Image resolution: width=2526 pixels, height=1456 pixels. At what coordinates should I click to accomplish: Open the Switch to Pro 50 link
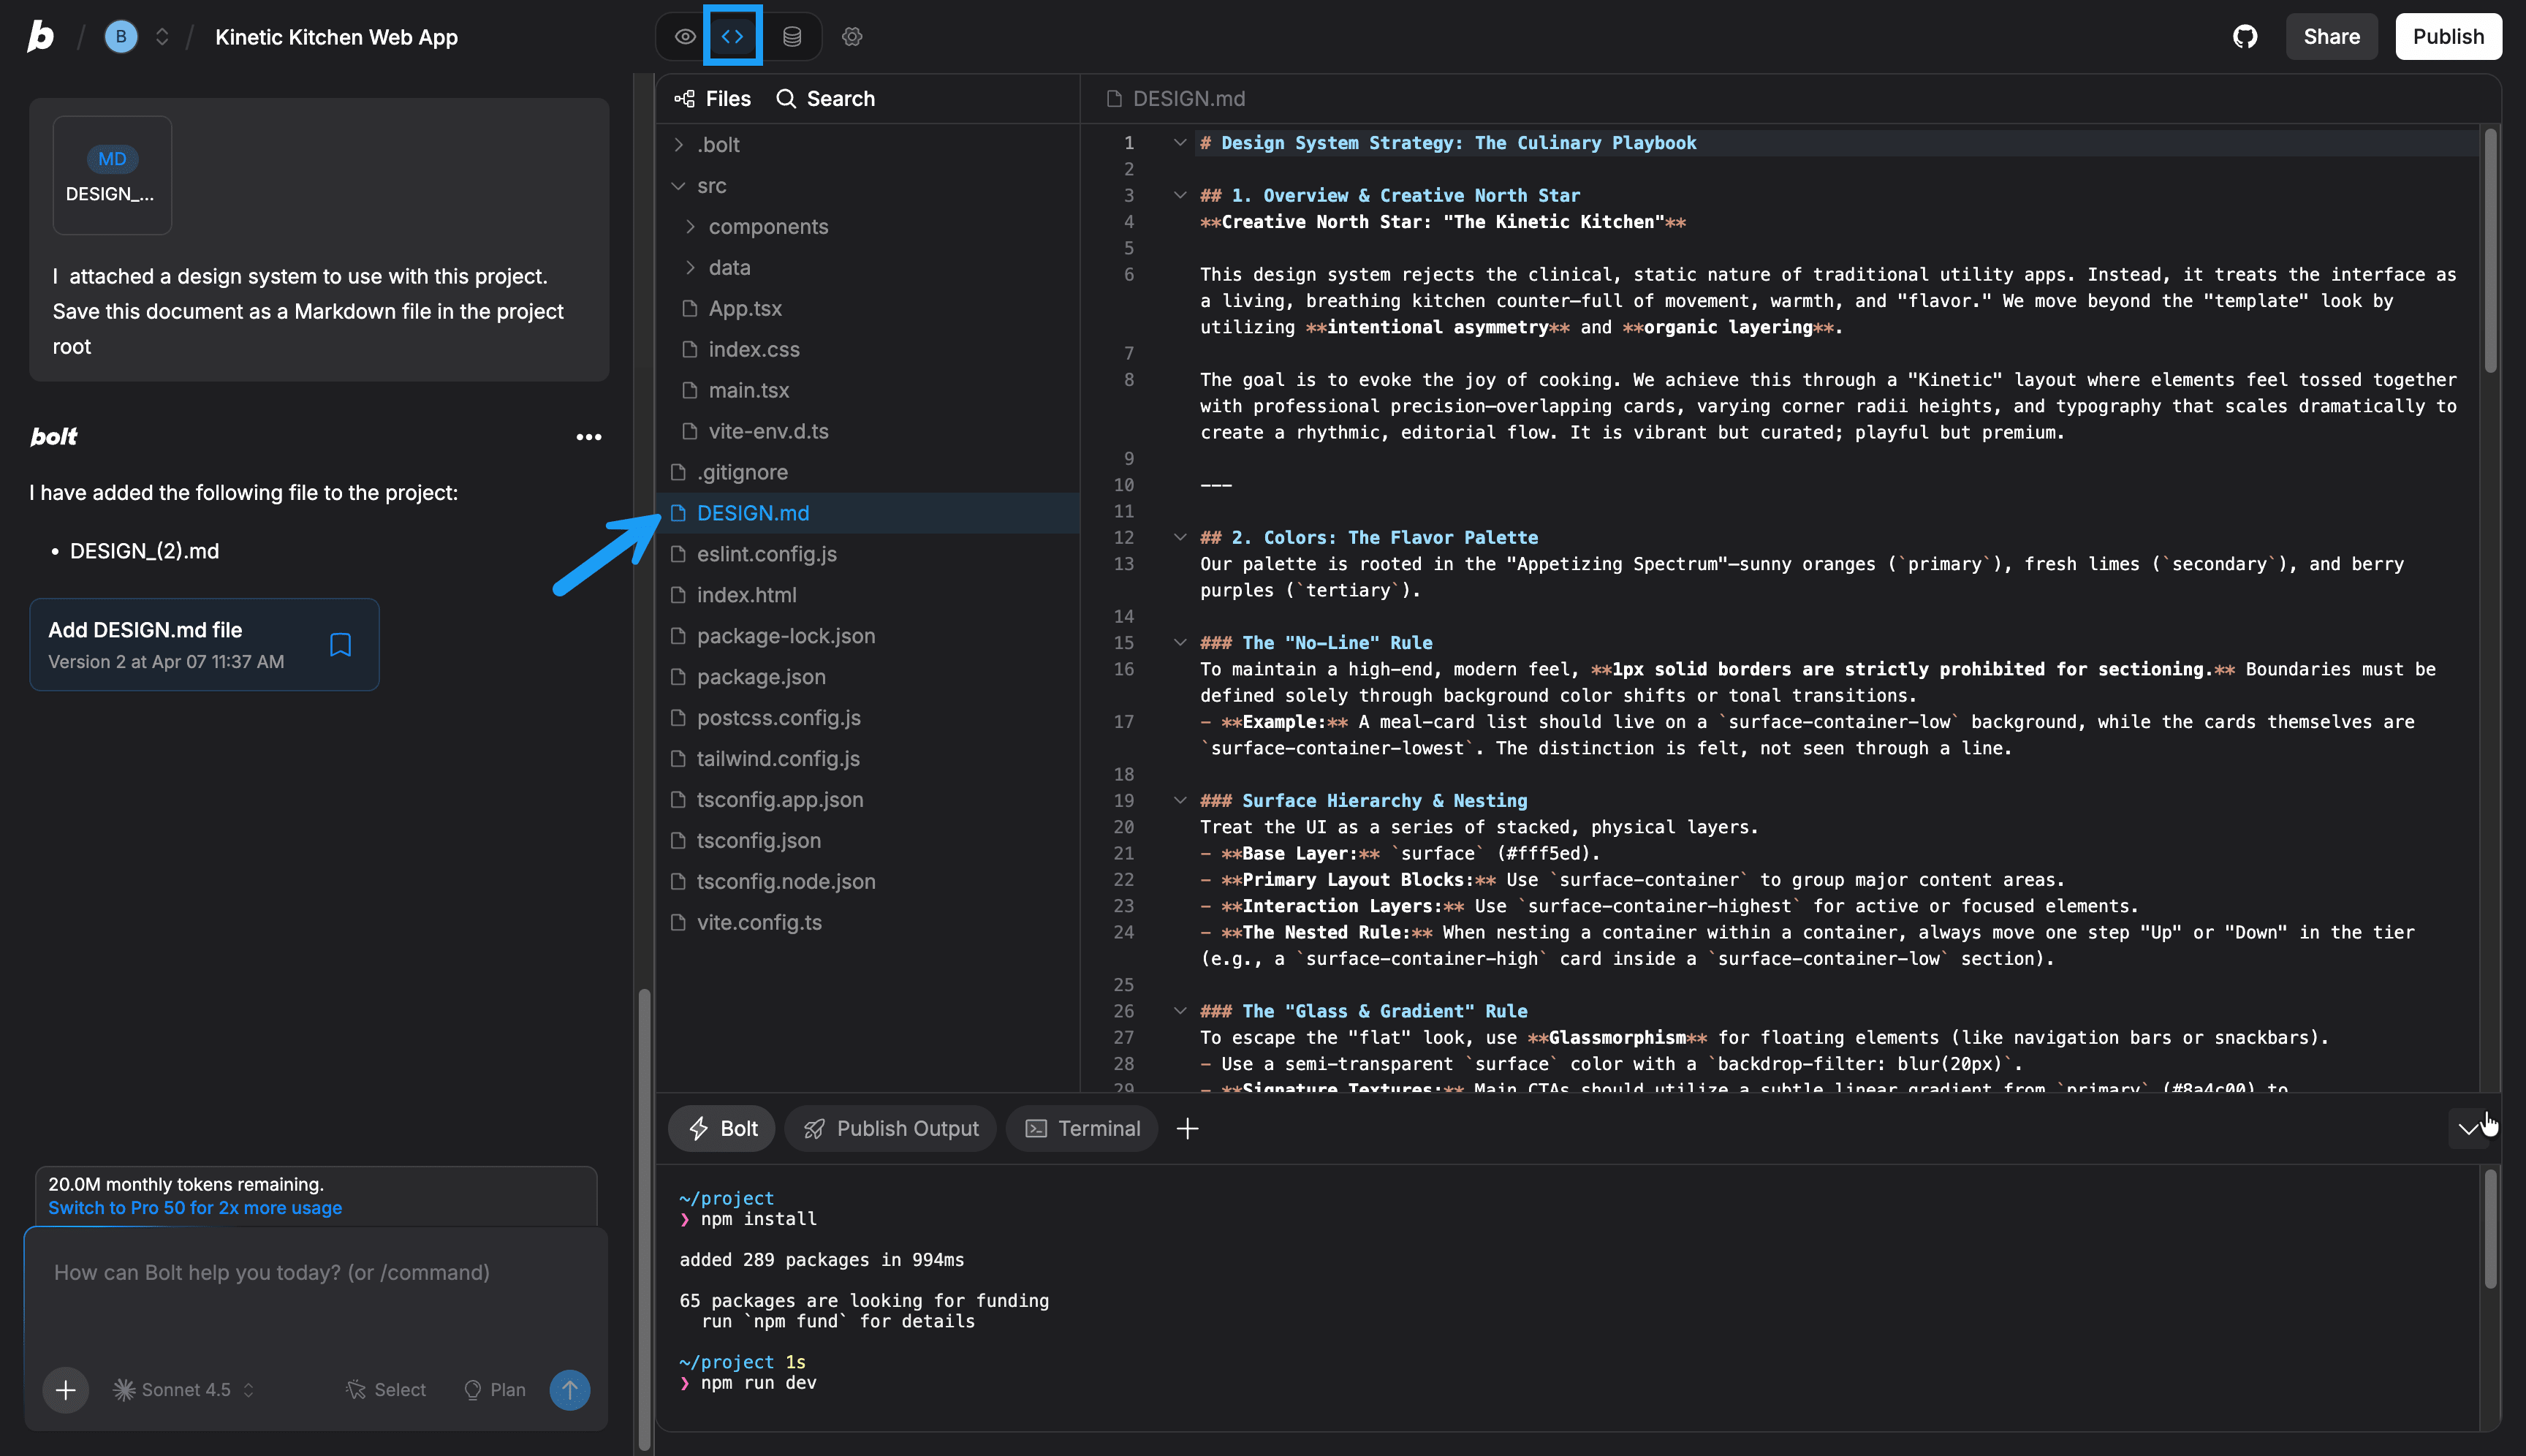pos(195,1207)
